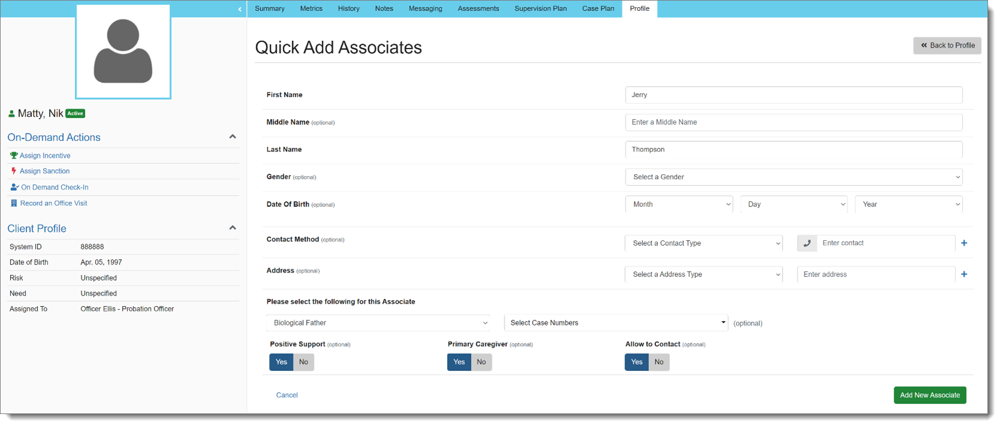Switch to the Supervision Plan tab

tap(540, 9)
